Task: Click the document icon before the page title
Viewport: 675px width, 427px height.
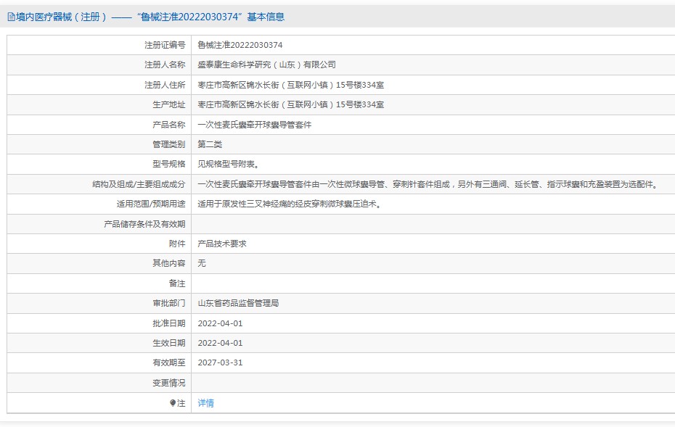Action: click(x=11, y=17)
